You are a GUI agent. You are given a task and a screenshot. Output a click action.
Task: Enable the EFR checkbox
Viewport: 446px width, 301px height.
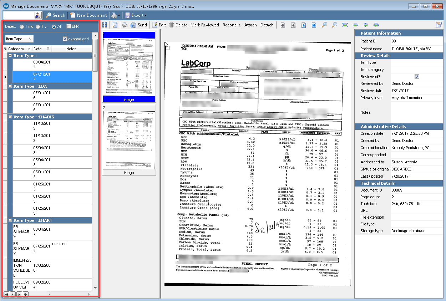point(69,27)
